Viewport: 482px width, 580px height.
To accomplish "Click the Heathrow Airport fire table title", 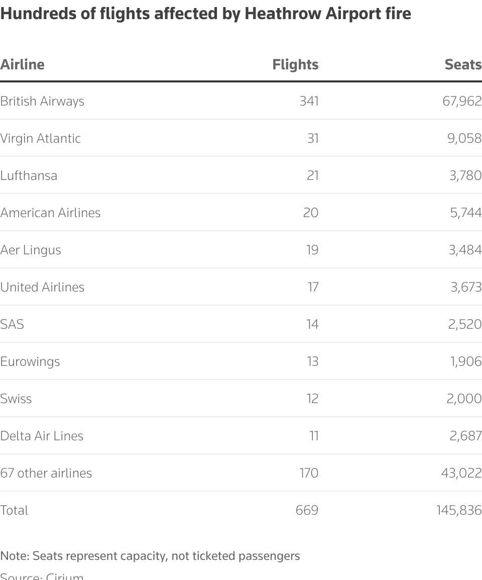I will (206, 14).
